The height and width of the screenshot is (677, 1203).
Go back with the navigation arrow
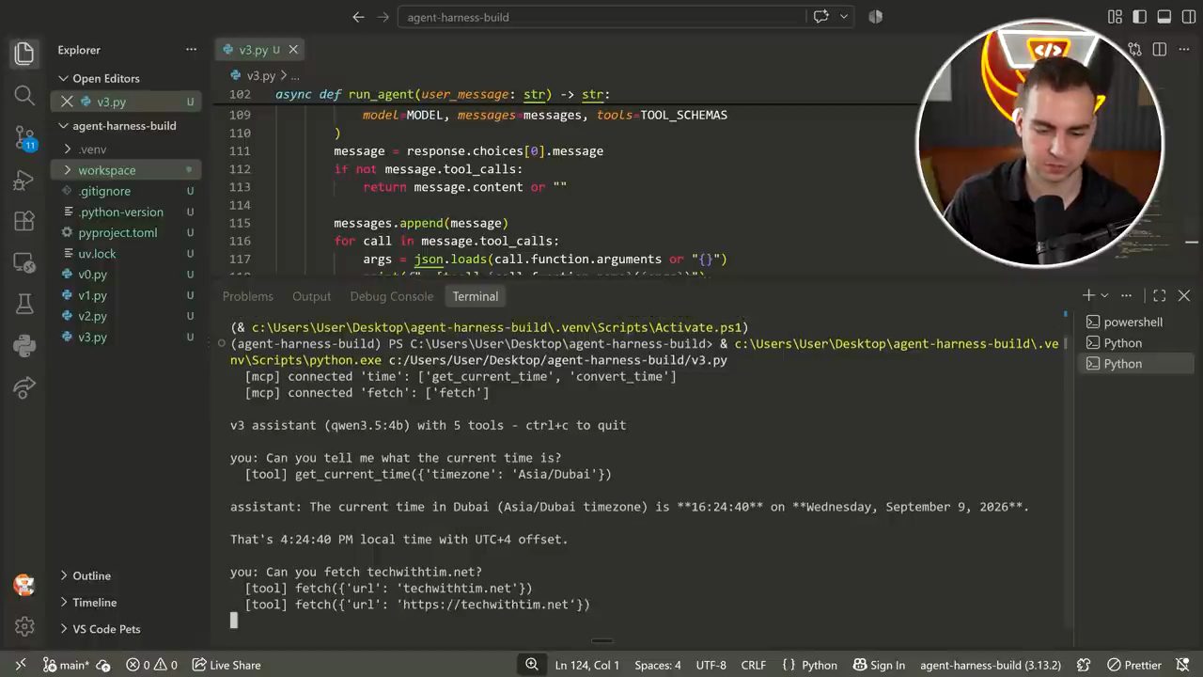tap(358, 17)
